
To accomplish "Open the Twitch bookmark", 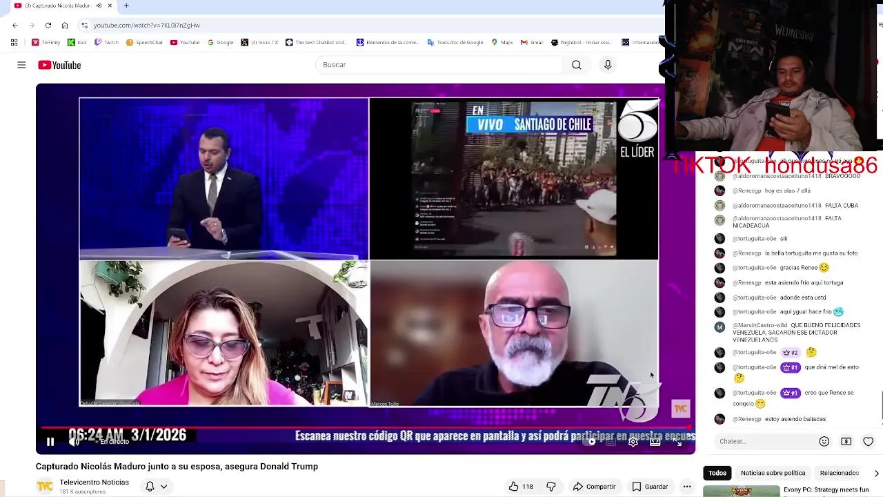I will click(107, 43).
